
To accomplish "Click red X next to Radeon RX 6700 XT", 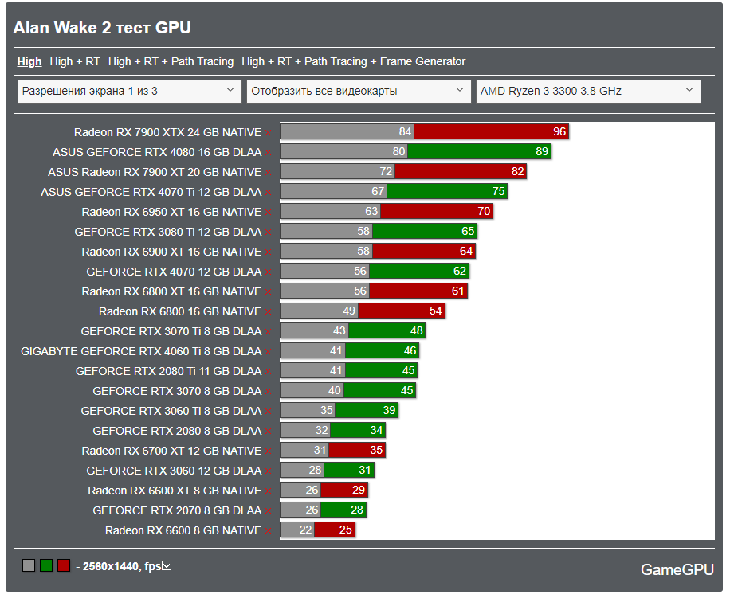I will point(269,451).
